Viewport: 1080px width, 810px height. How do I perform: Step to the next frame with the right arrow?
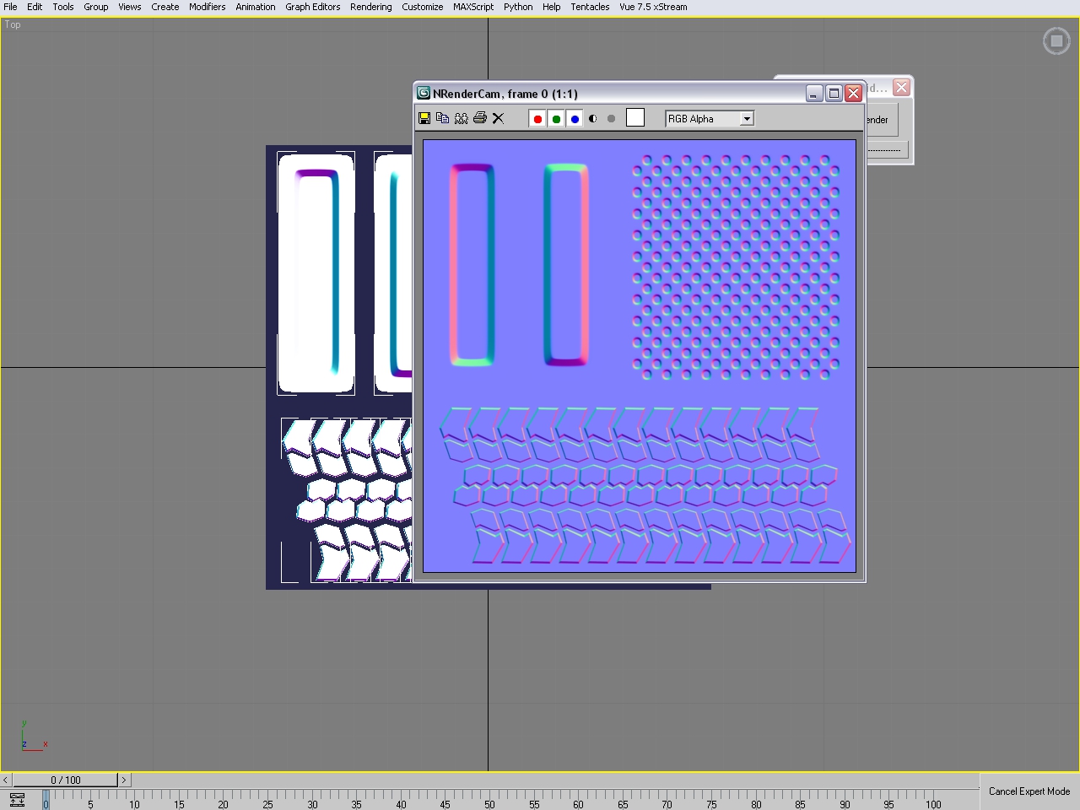(123, 780)
